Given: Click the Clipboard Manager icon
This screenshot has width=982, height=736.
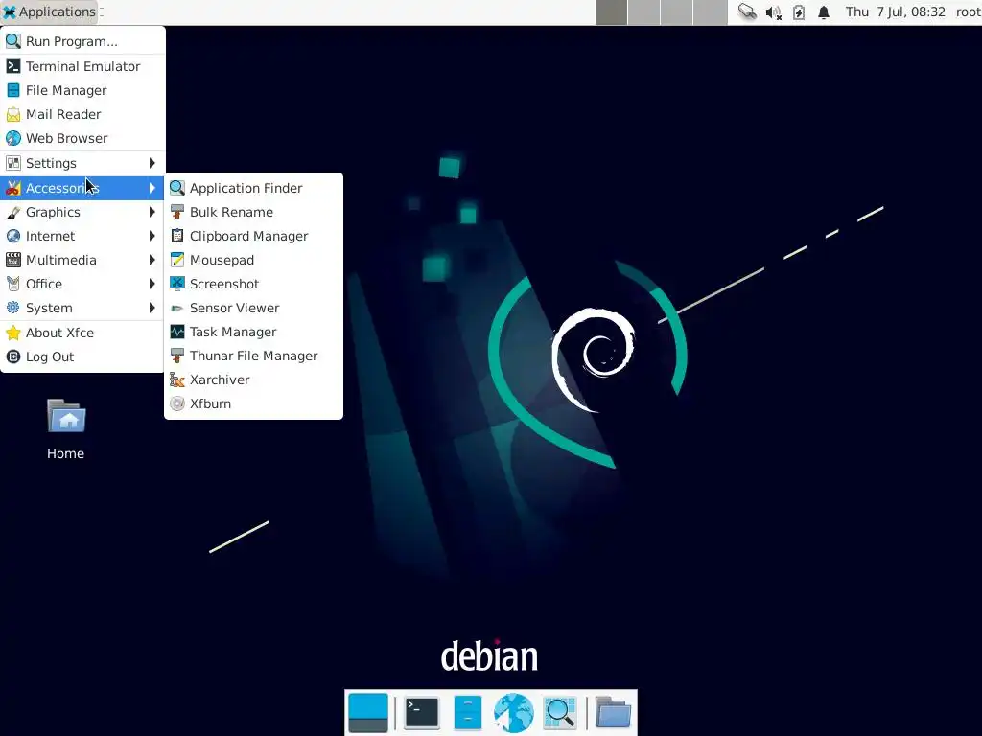Looking at the screenshot, I should pos(177,236).
